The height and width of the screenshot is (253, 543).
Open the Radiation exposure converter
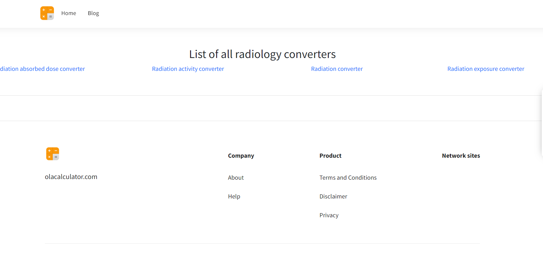click(486, 69)
